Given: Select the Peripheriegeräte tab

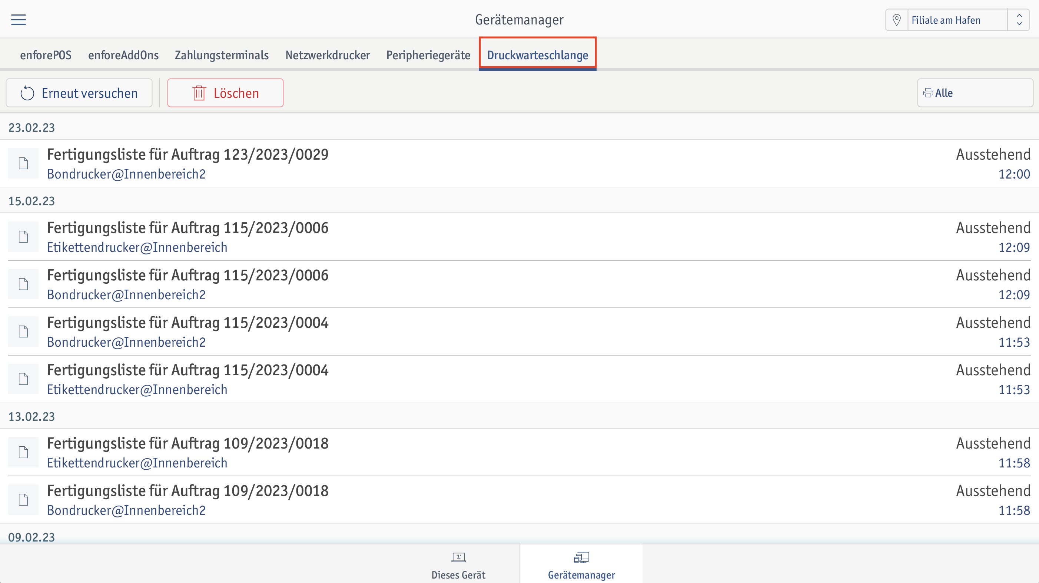Looking at the screenshot, I should coord(428,55).
